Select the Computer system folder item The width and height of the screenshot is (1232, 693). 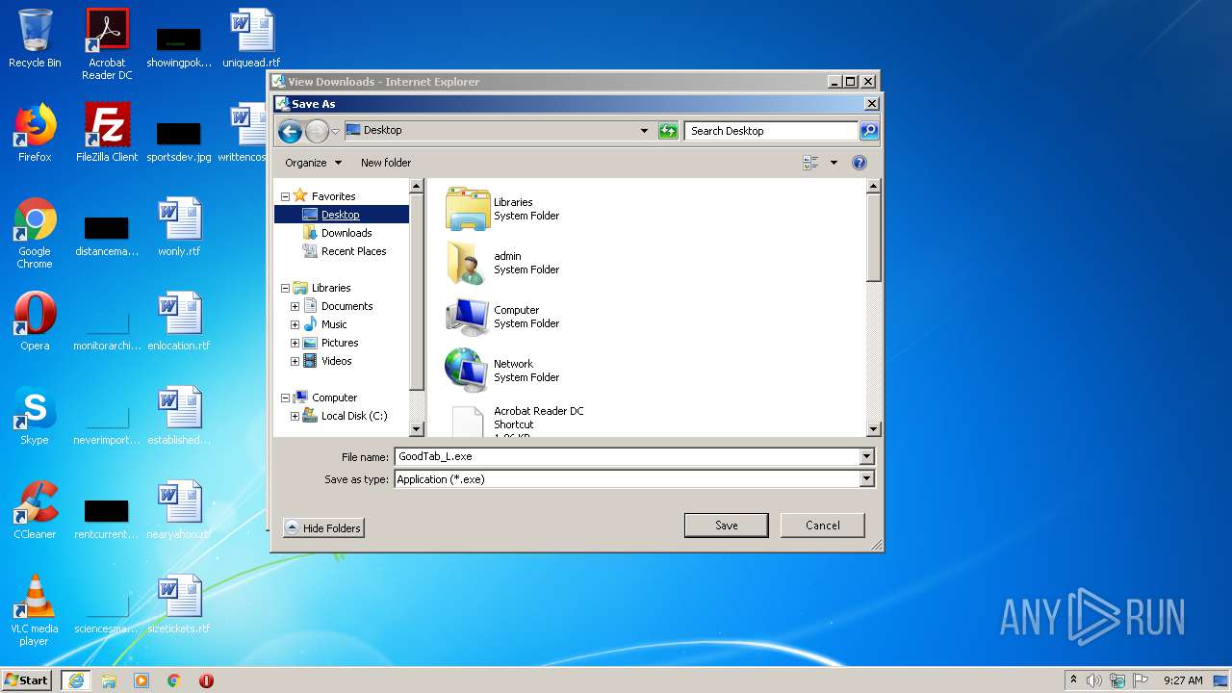[502, 317]
